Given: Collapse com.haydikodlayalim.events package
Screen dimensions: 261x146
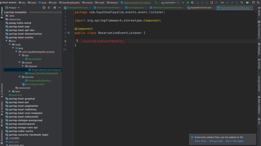Looking at the screenshot, I should tap(16, 52).
